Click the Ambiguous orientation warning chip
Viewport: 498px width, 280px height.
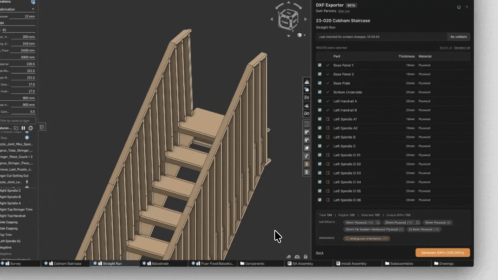[x=366, y=238]
